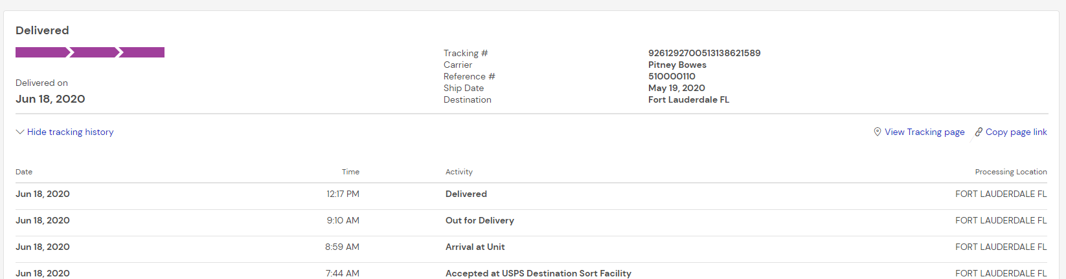This screenshot has height=279, width=1066.
Task: Select the Delivered activity row entry
Action: [466, 194]
